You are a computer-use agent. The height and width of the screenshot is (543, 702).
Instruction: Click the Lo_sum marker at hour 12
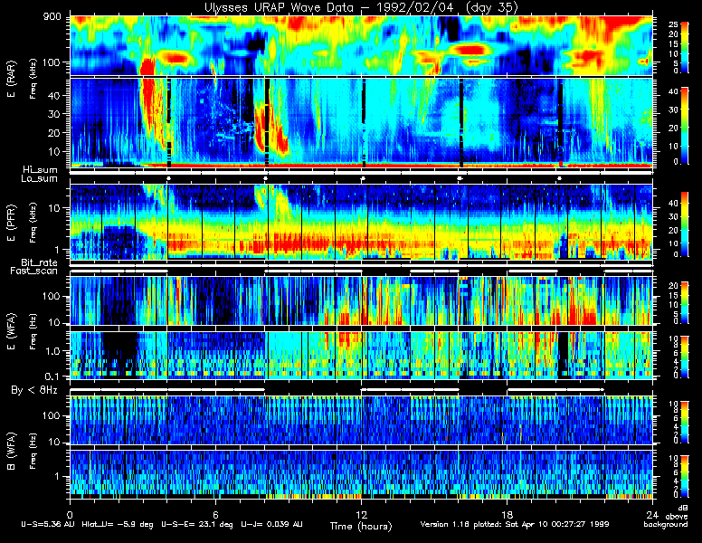363,179
